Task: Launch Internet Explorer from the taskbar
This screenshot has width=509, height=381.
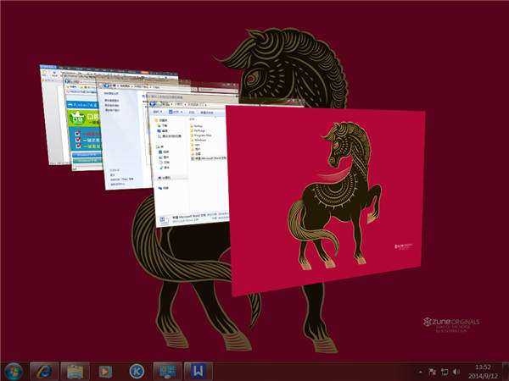Action: point(42,370)
